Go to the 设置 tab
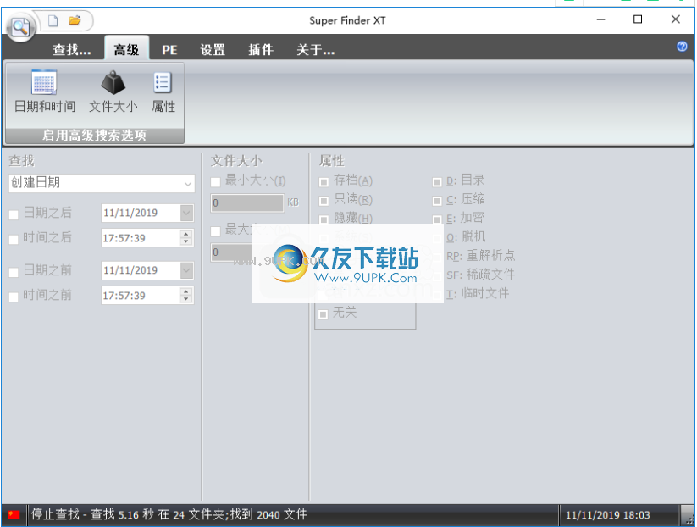697x527 pixels. (x=213, y=49)
